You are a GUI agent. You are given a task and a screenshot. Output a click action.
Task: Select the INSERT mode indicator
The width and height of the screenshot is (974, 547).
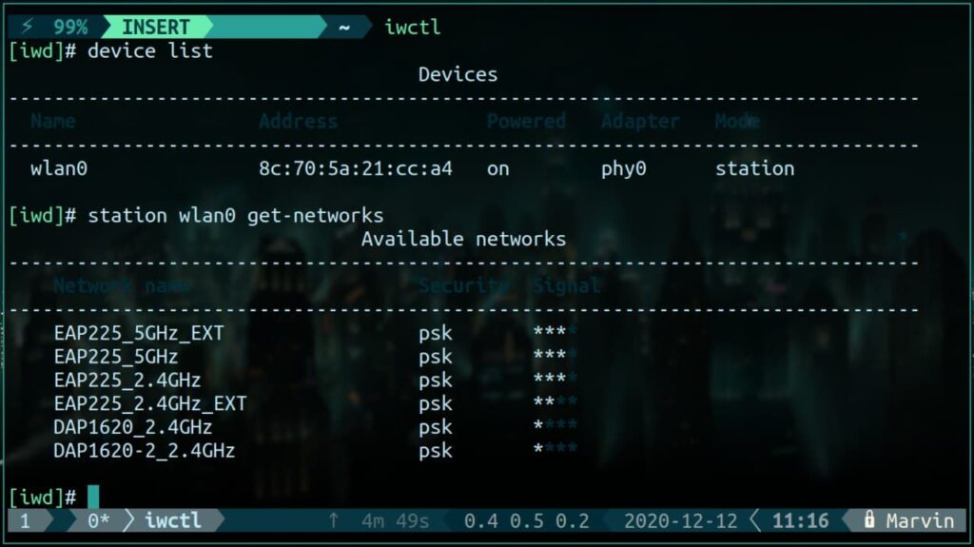click(x=155, y=27)
